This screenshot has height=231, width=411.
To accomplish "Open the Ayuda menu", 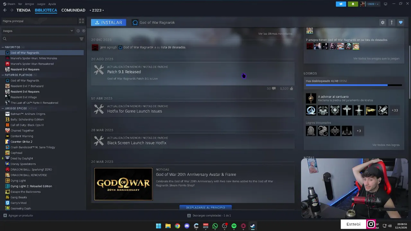I will point(52,4).
